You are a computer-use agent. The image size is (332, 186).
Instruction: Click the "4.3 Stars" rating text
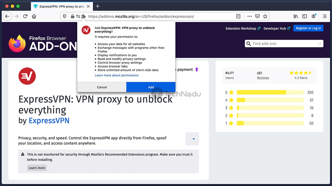[301, 78]
